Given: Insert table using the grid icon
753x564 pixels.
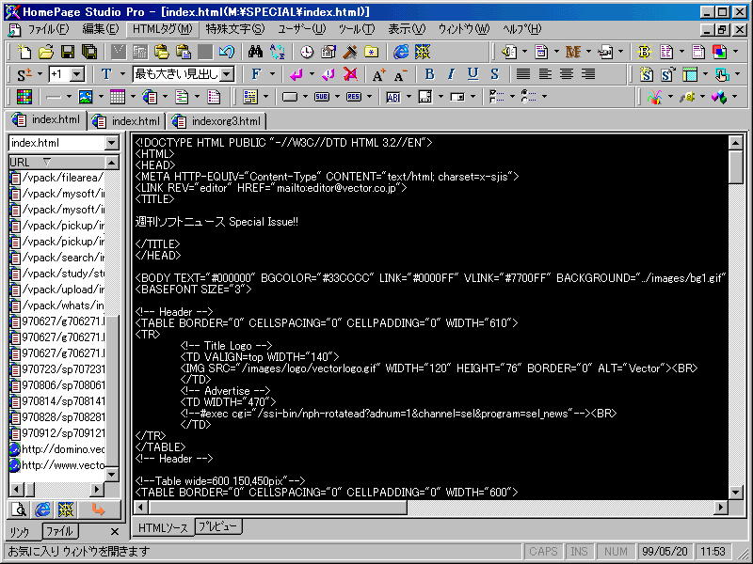Looking at the screenshot, I should point(117,97).
